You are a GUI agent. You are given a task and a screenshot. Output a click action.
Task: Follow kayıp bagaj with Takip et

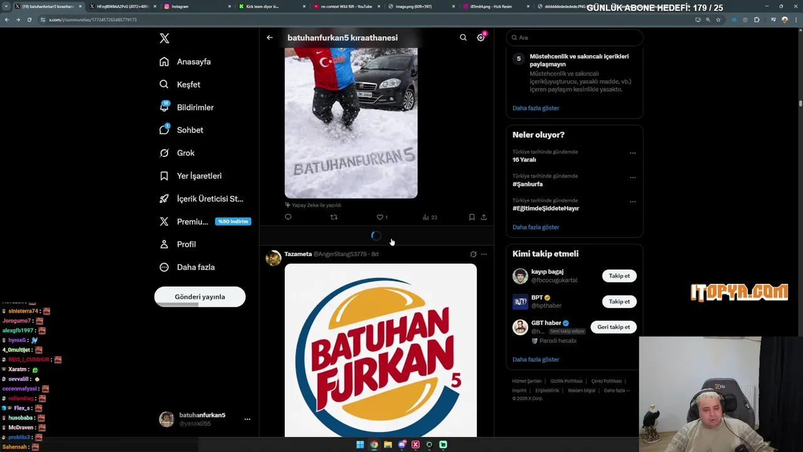[619, 276]
